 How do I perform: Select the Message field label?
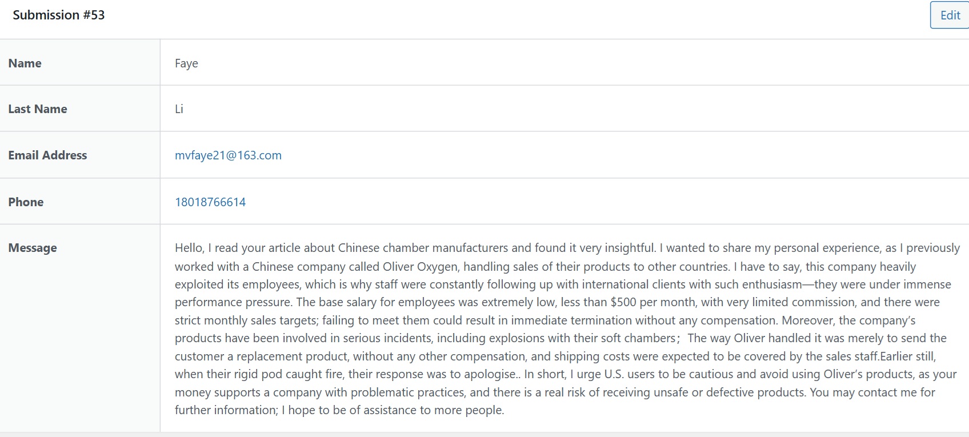click(x=33, y=248)
